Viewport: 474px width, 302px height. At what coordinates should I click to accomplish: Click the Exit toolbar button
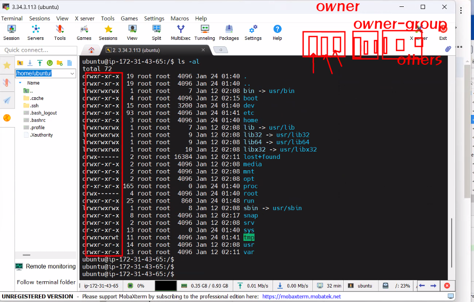(443, 32)
